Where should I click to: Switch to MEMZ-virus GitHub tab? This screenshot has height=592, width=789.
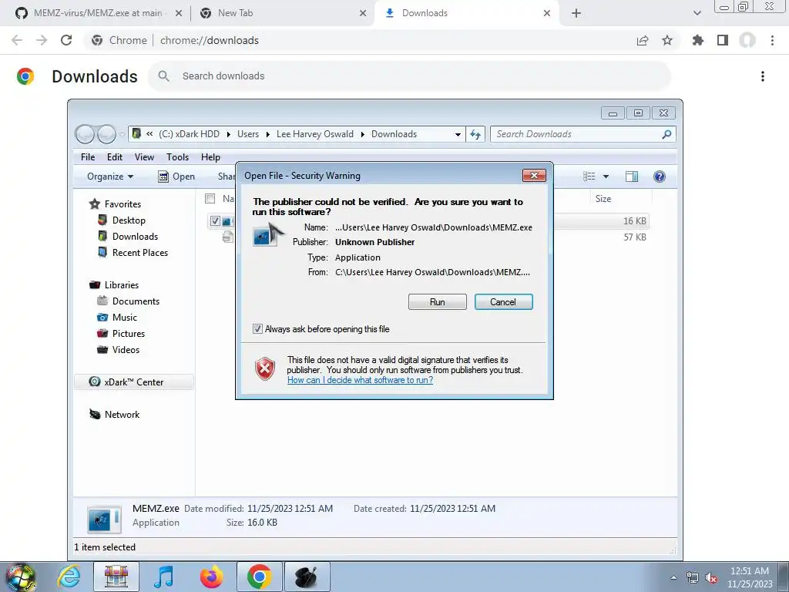(x=98, y=13)
